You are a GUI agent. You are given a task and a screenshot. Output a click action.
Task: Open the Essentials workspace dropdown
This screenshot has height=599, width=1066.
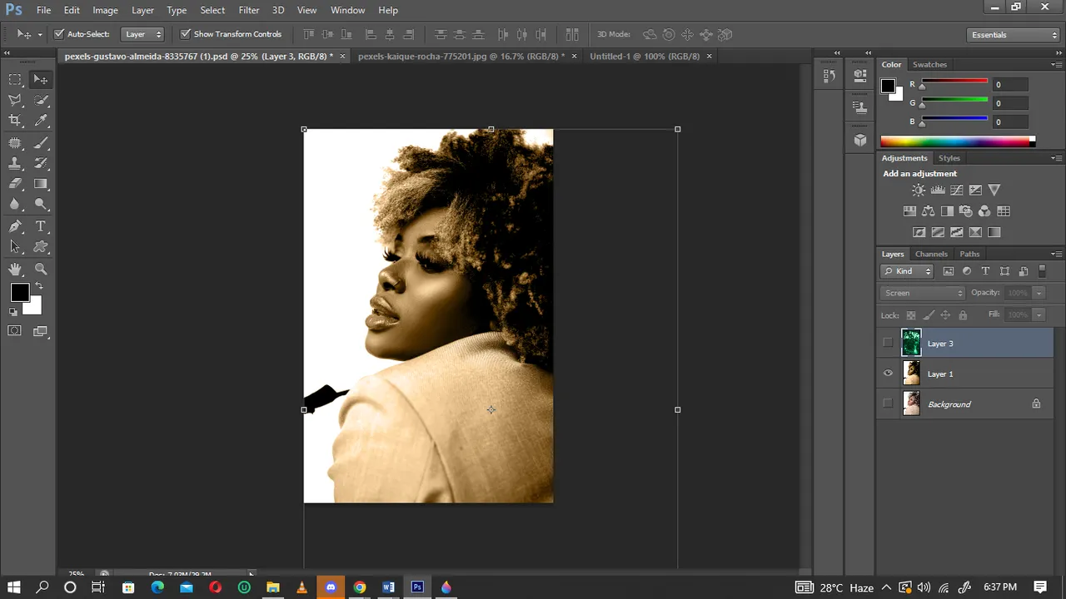coord(1014,35)
